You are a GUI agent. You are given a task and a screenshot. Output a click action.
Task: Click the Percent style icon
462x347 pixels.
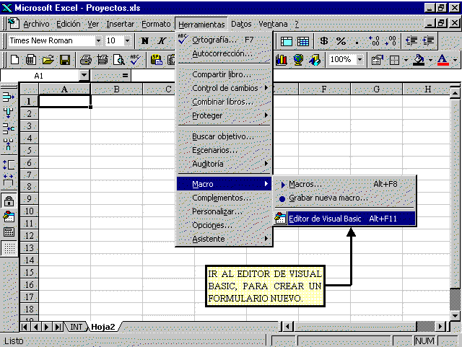(341, 41)
